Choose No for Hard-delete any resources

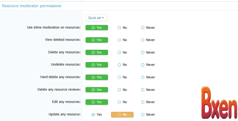point(122,77)
